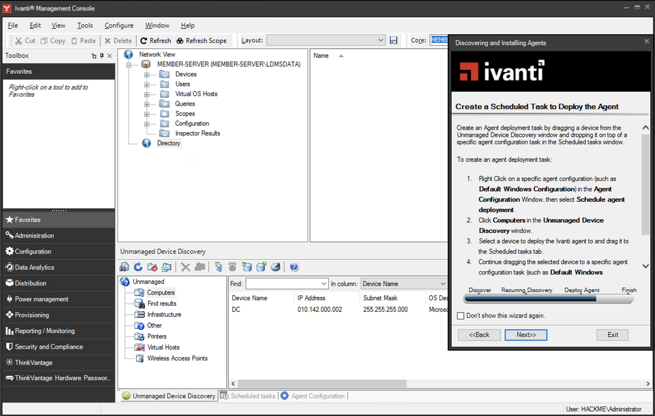Open the Data Analytics toolbox section
Viewport: 655px width, 416px height.
click(59, 267)
